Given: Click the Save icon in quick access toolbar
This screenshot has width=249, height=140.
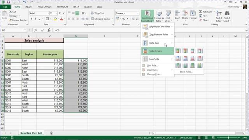Looking at the screenshot, I should point(9,2).
